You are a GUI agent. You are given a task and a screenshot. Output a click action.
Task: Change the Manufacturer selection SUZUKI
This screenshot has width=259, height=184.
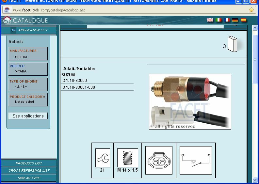coord(28,54)
